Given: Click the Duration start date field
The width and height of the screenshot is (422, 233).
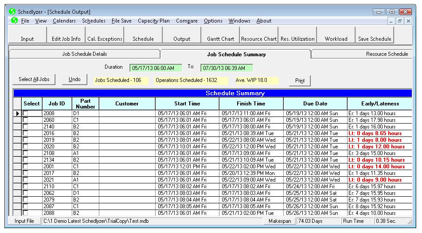Looking at the screenshot, I should [x=156, y=68].
